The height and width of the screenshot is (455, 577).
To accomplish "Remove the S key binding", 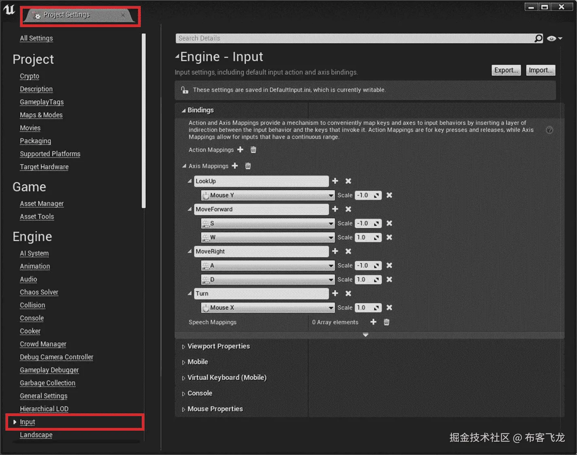I will coord(389,223).
